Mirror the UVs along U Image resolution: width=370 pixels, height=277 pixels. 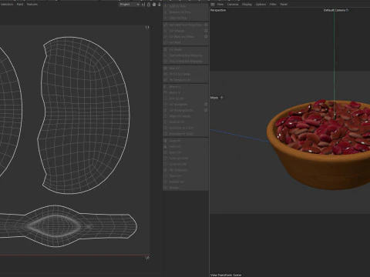click(x=186, y=87)
